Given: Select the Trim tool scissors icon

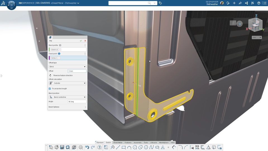Looking at the screenshot, I should tap(192, 147).
